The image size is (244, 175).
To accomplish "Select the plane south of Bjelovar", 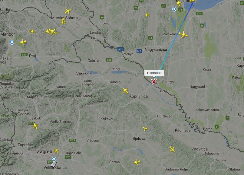I will click(137, 162).
